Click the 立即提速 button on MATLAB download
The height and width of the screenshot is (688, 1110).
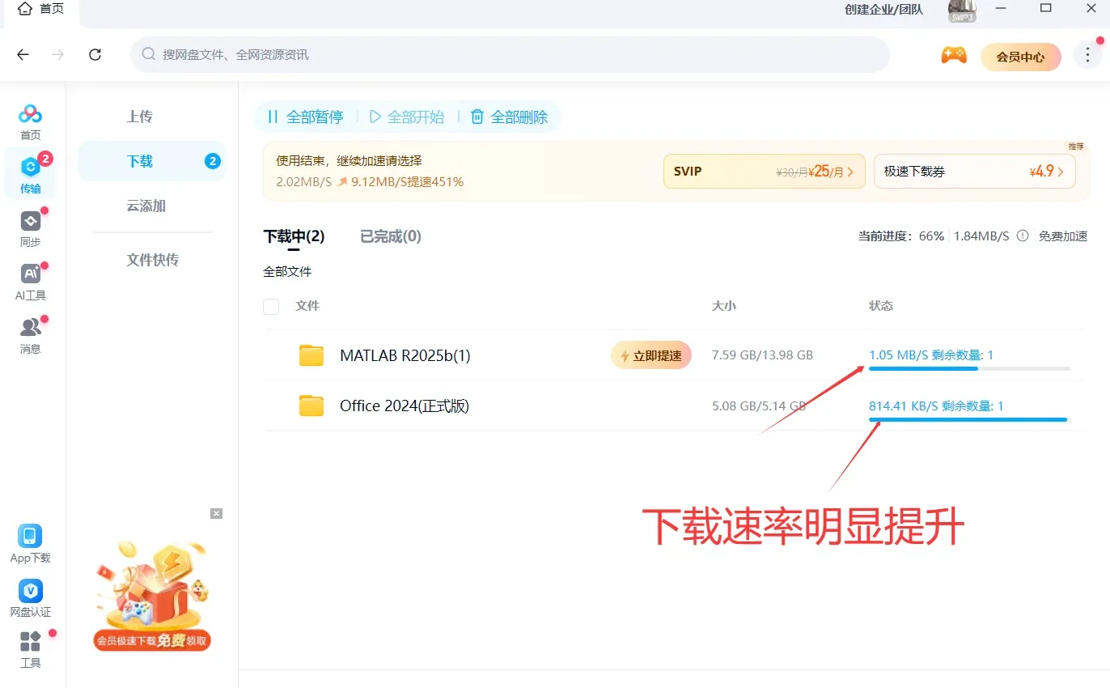coord(651,355)
